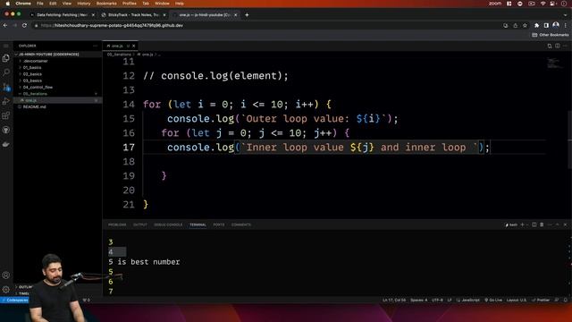Open the Accounts icon in activity bar
The image size is (572, 322).
point(6,275)
